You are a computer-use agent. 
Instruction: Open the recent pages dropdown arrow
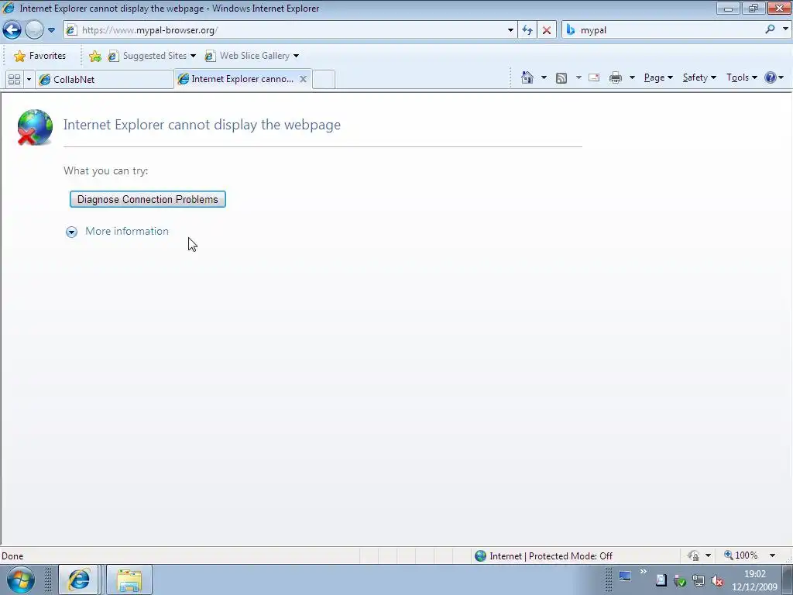pos(52,30)
